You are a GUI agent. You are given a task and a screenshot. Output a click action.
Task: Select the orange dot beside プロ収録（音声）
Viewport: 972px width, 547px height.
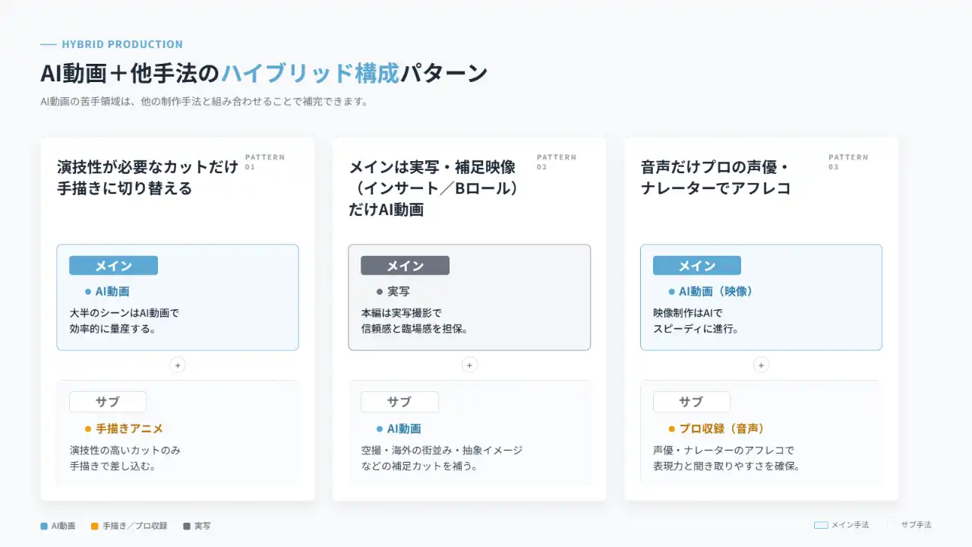coord(671,428)
